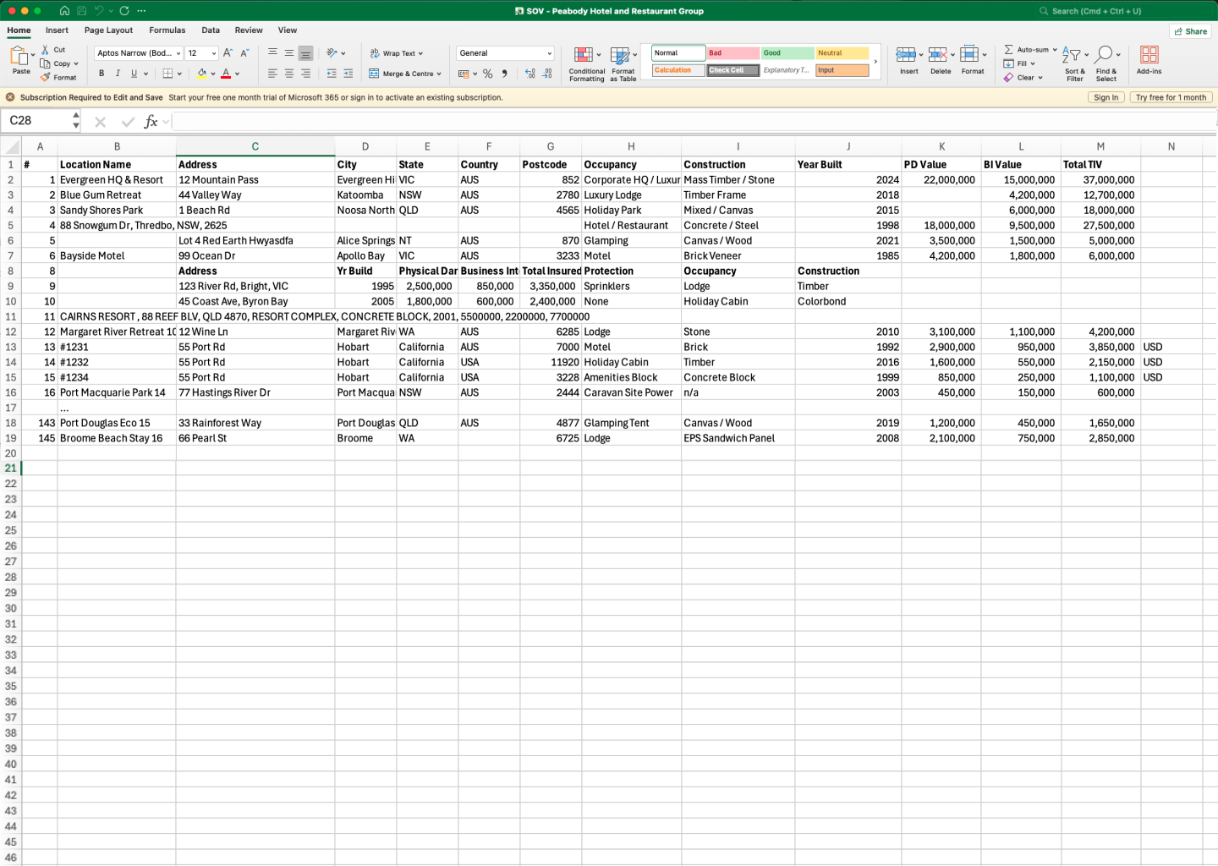Open the Sort & Filter tool
The image size is (1218, 866).
(x=1074, y=62)
